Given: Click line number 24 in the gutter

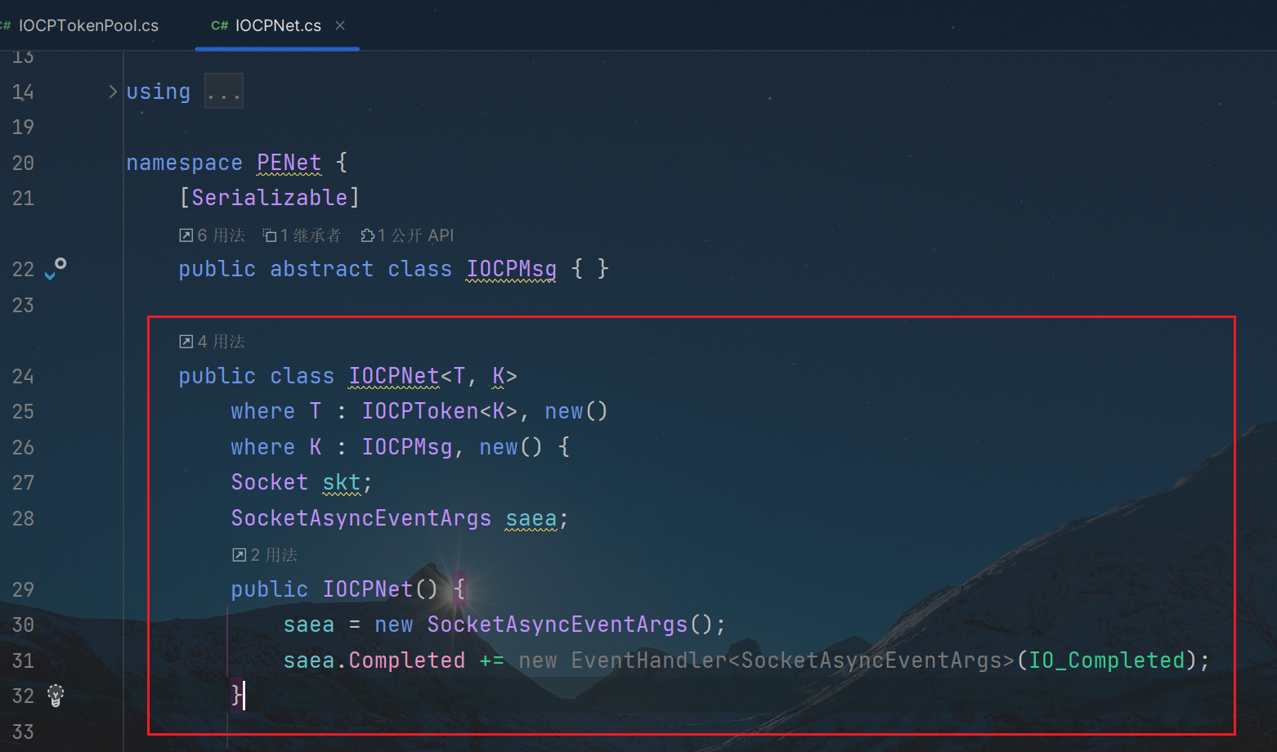Looking at the screenshot, I should coord(23,376).
